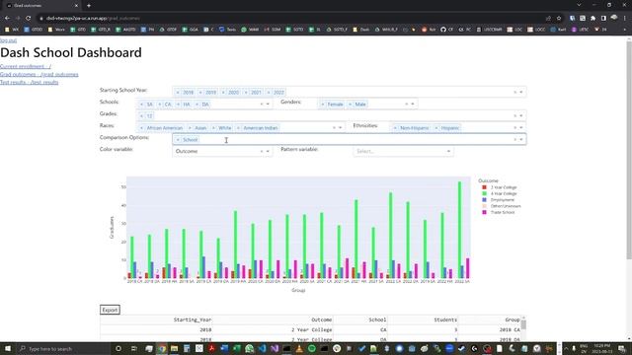Toggle 4 Year College legend entry

[499, 193]
